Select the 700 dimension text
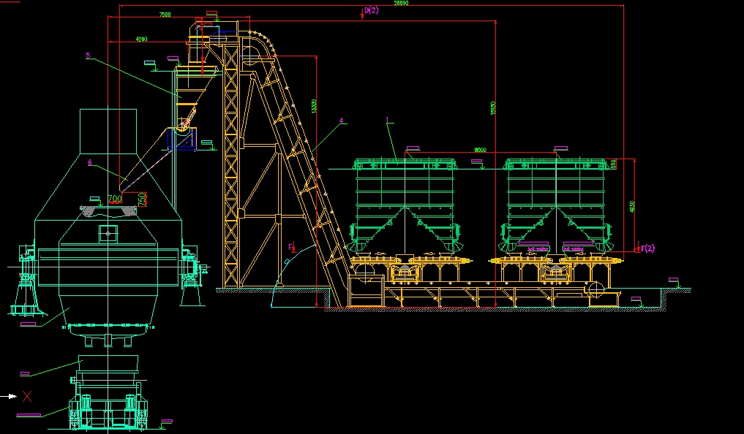Screen dimensions: 744x434 pos(114,198)
